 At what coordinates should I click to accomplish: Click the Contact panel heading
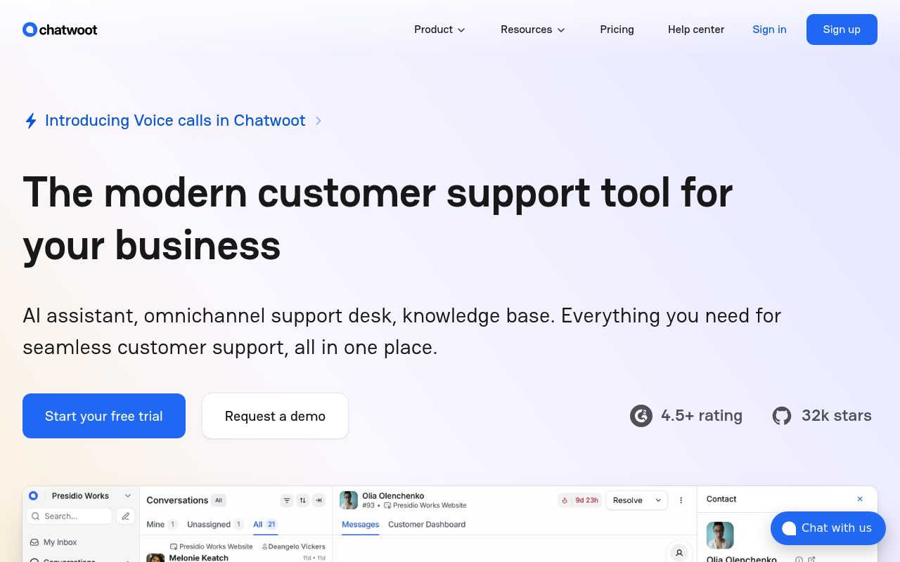[x=721, y=499]
